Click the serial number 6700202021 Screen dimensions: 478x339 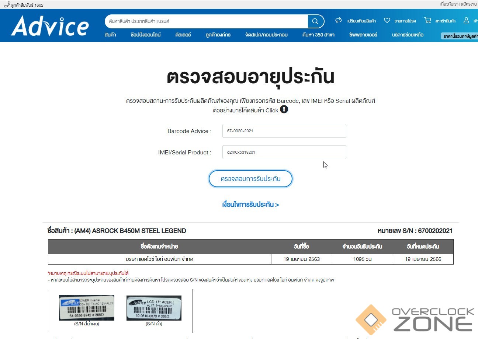435,231
